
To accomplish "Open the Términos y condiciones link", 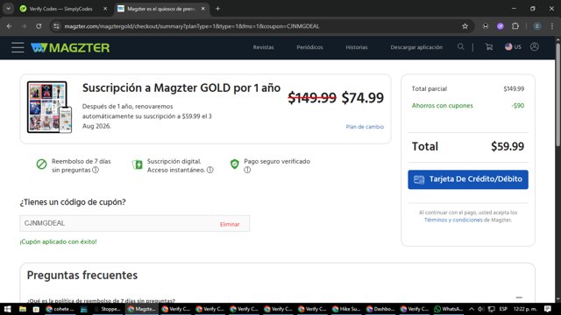I will (x=453, y=220).
